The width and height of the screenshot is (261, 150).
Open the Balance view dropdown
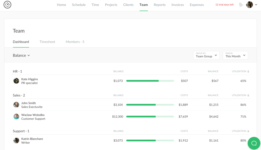[x=21, y=55]
